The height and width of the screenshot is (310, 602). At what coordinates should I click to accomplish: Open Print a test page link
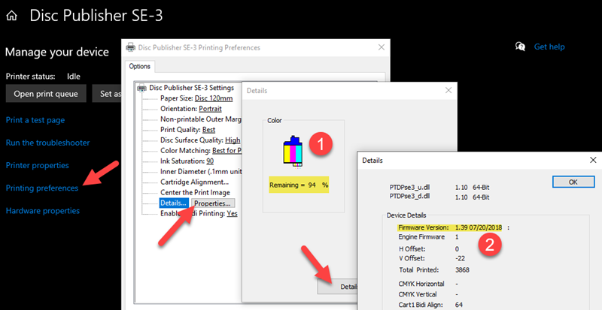click(x=35, y=120)
